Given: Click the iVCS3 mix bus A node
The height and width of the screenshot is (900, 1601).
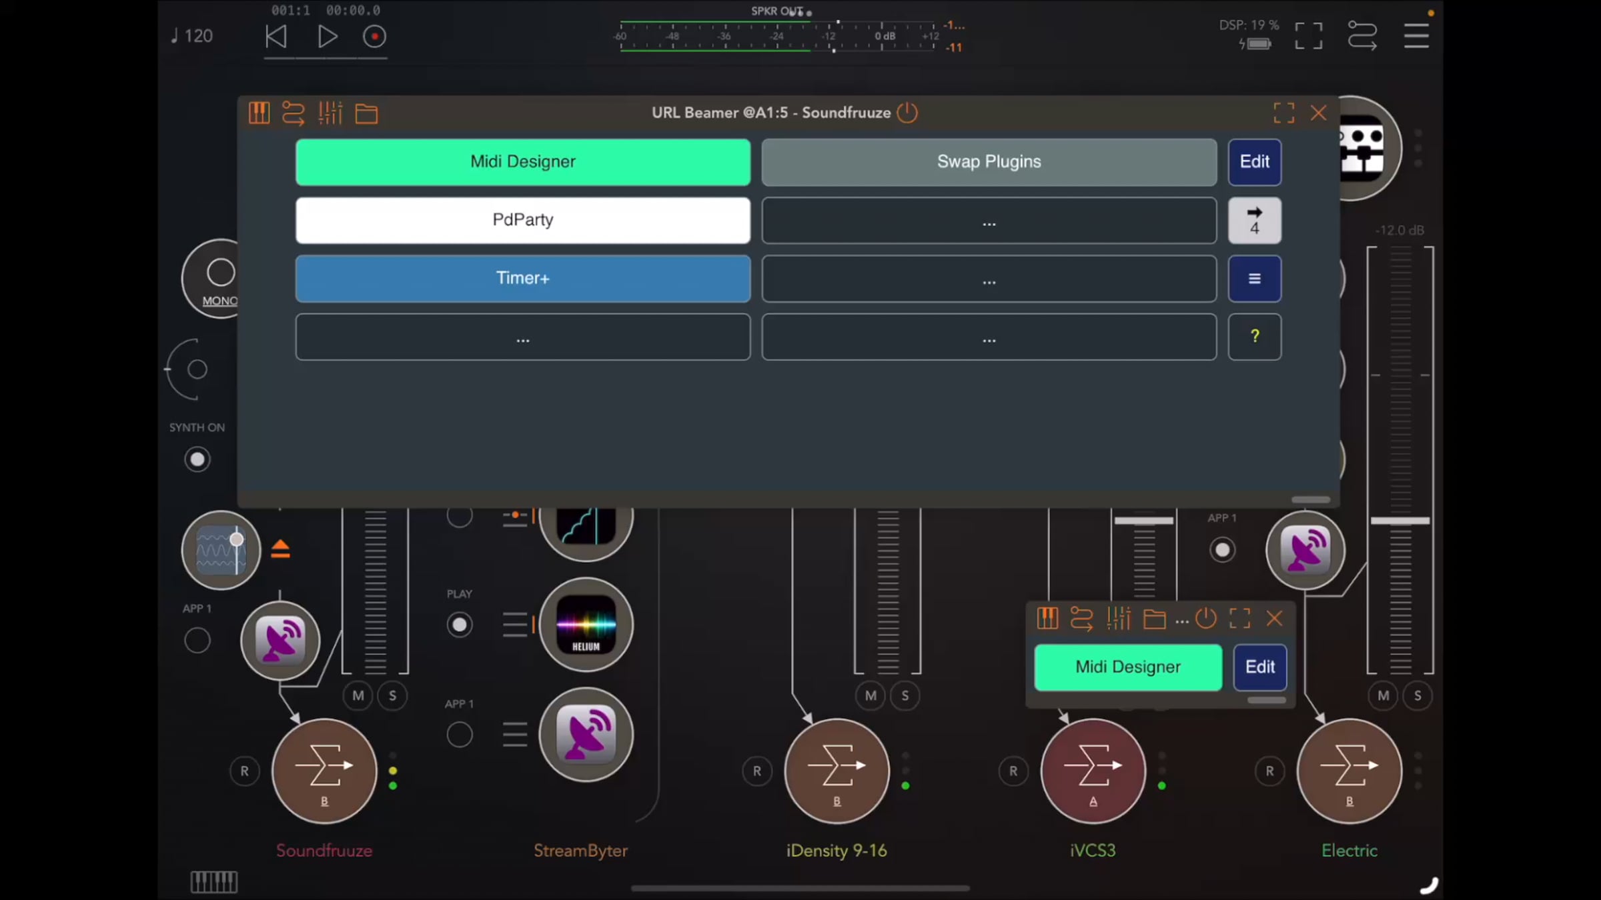Looking at the screenshot, I should (1093, 771).
